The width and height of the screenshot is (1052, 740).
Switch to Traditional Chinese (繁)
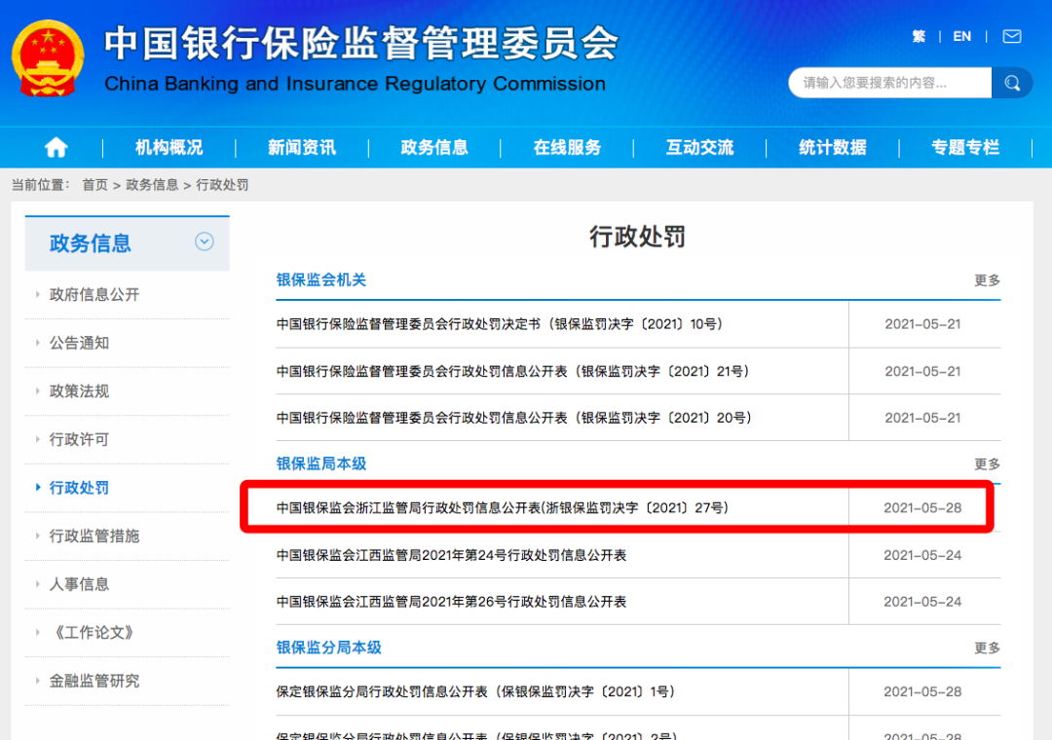pyautogui.click(x=919, y=36)
